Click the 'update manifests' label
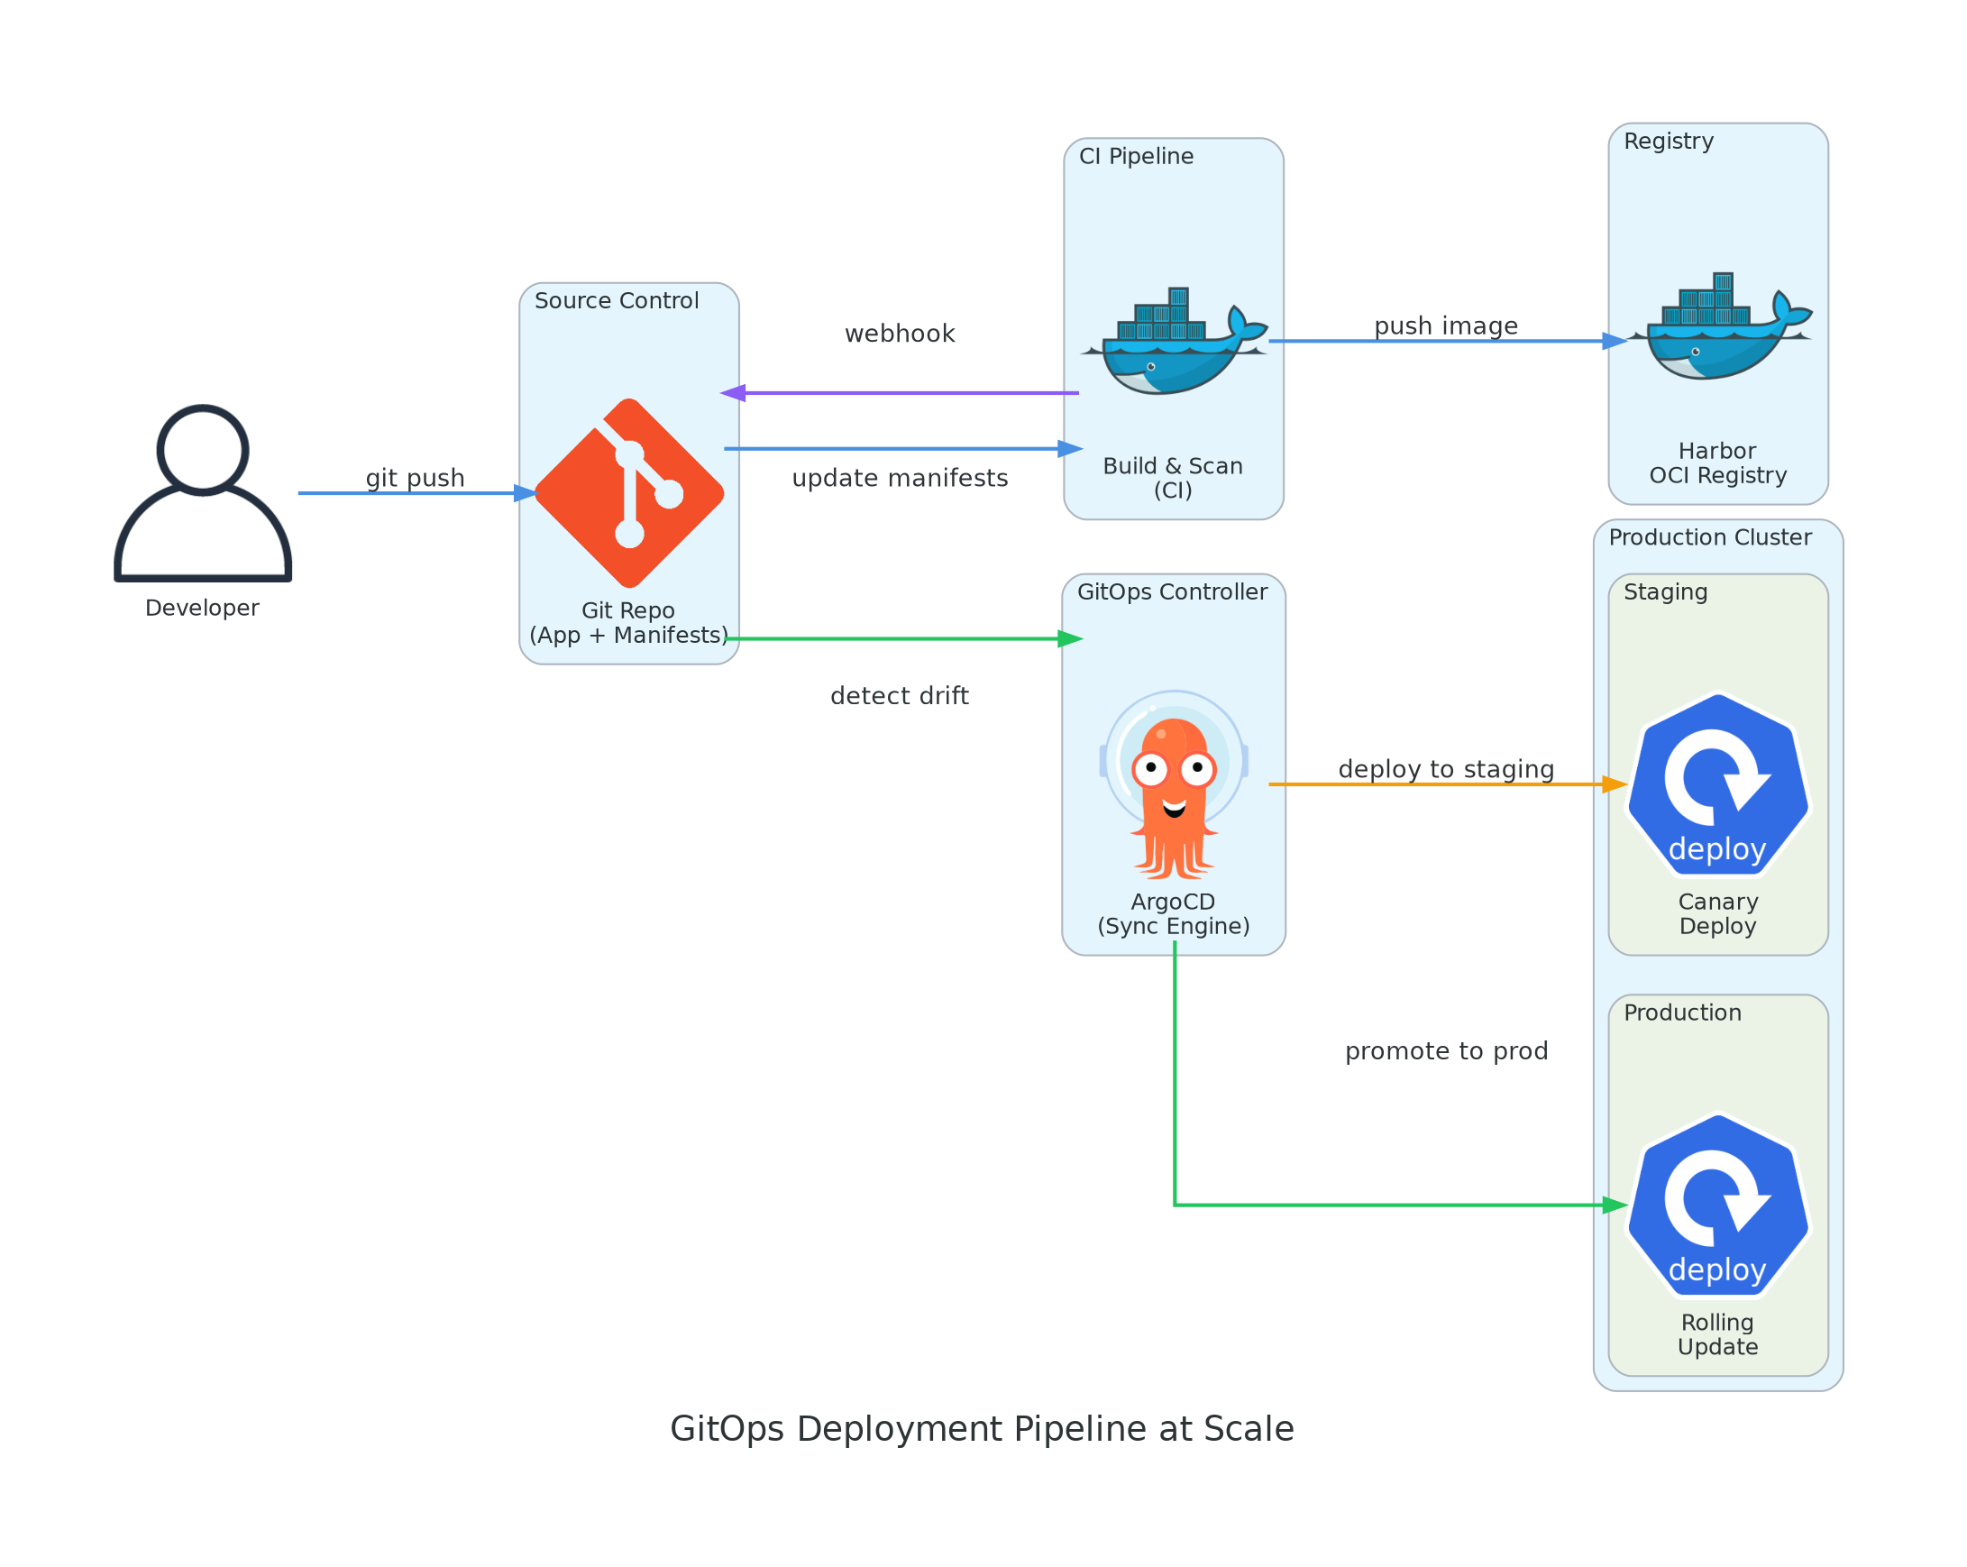Screen dimensions: 1967x1567 pyautogui.click(x=901, y=478)
